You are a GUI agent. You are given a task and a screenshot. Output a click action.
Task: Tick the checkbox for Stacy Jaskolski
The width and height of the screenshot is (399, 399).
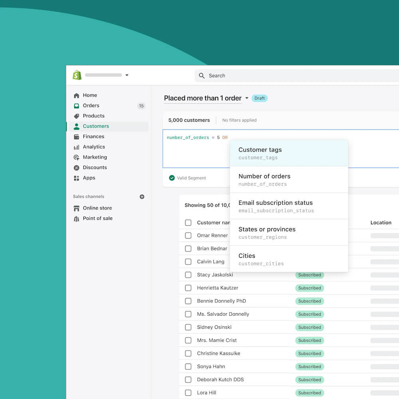[x=188, y=275]
